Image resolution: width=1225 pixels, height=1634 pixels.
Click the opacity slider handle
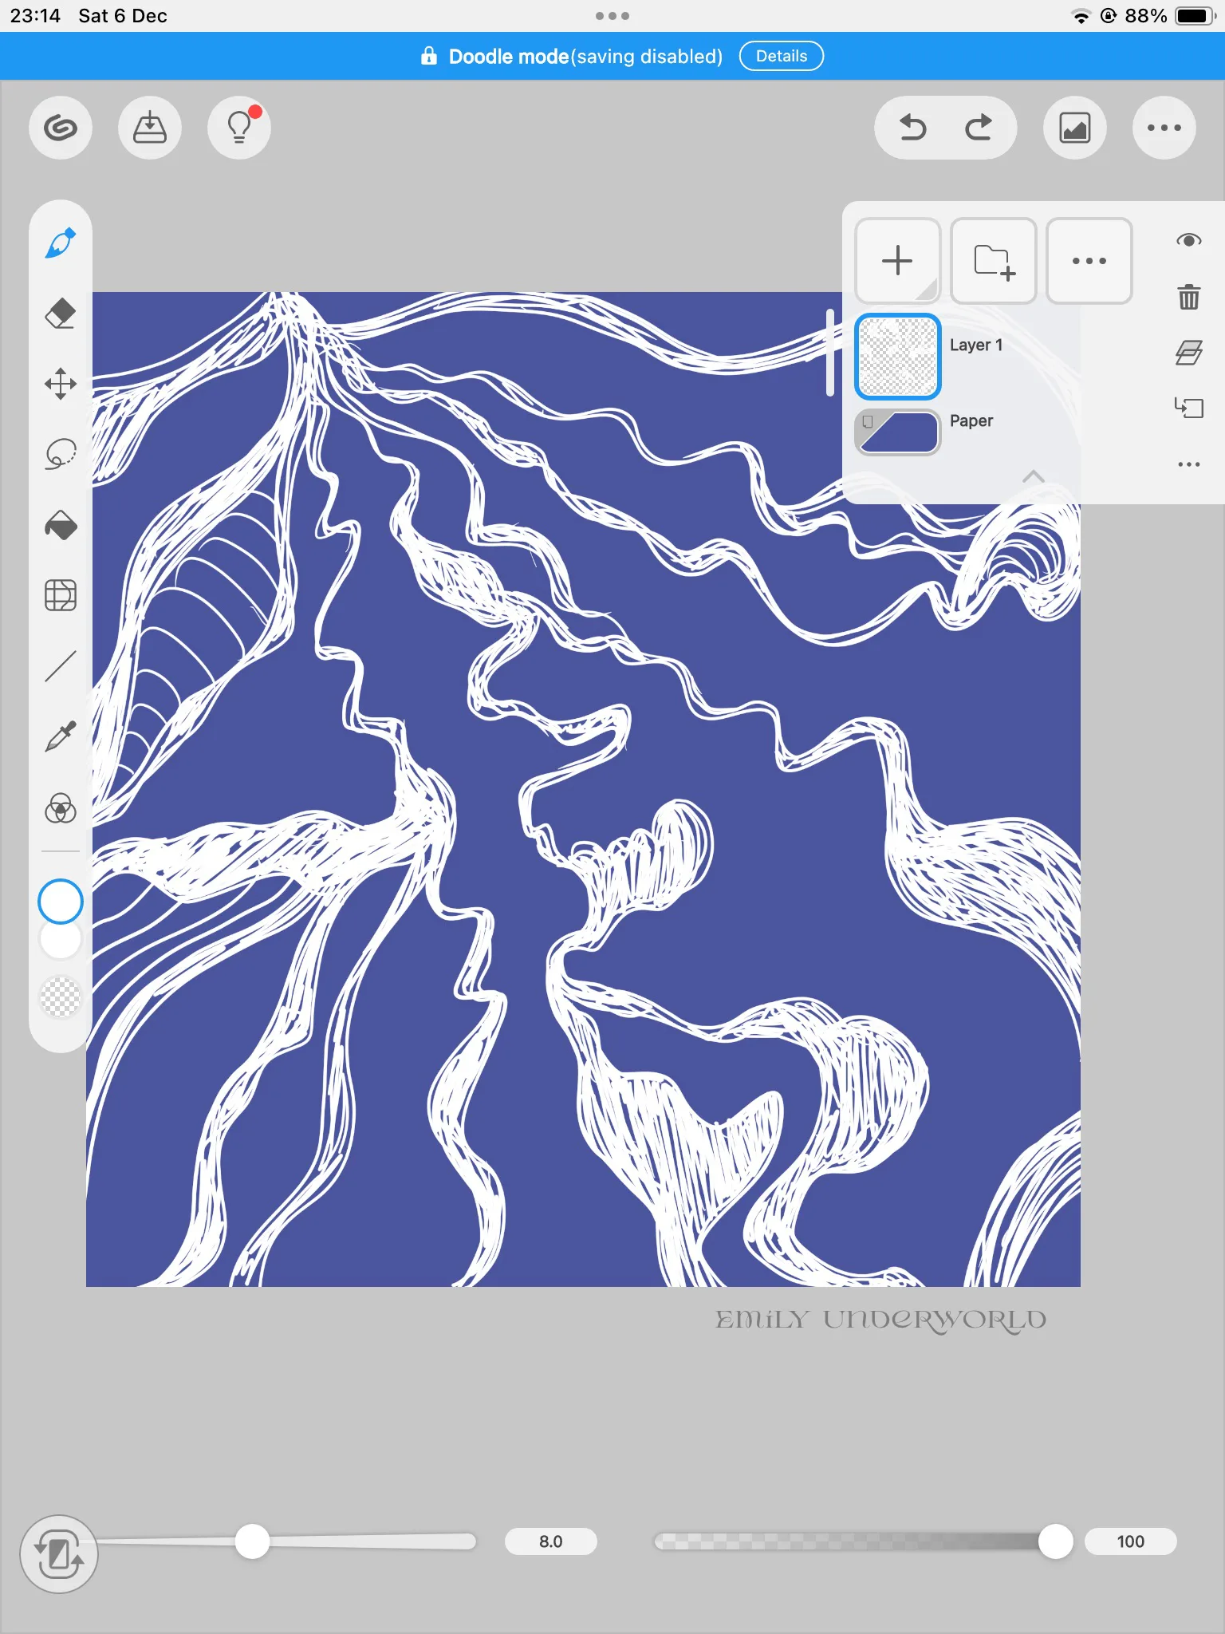(x=1056, y=1541)
